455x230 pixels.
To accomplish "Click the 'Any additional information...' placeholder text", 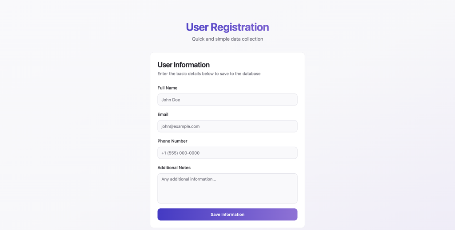I will pyautogui.click(x=189, y=179).
